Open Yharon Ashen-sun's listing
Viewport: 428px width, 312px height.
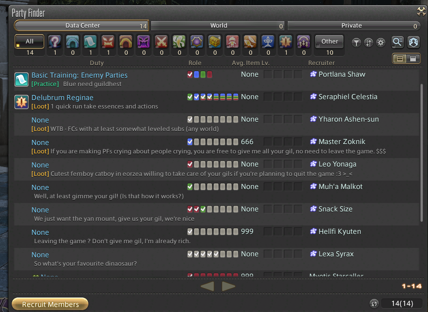coord(217,124)
